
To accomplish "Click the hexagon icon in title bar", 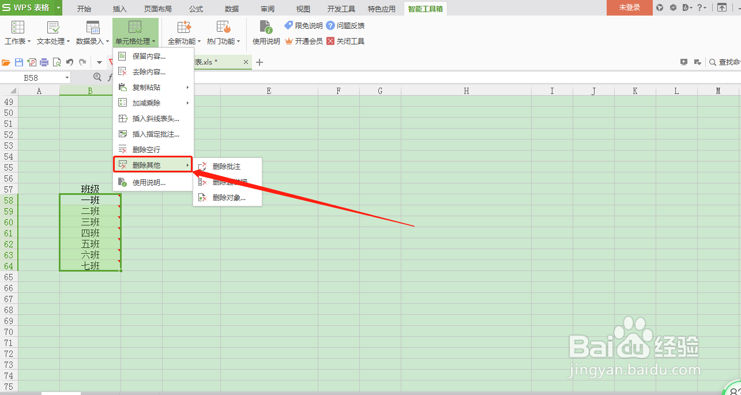I will 673,7.
